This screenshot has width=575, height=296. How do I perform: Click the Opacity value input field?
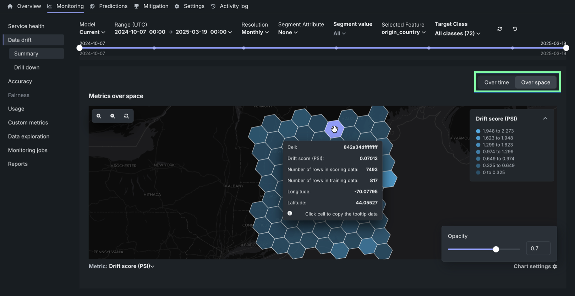538,248
